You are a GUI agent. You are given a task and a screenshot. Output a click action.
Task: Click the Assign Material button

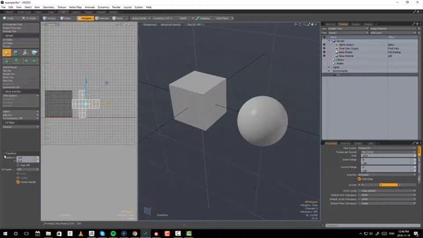click(393, 28)
